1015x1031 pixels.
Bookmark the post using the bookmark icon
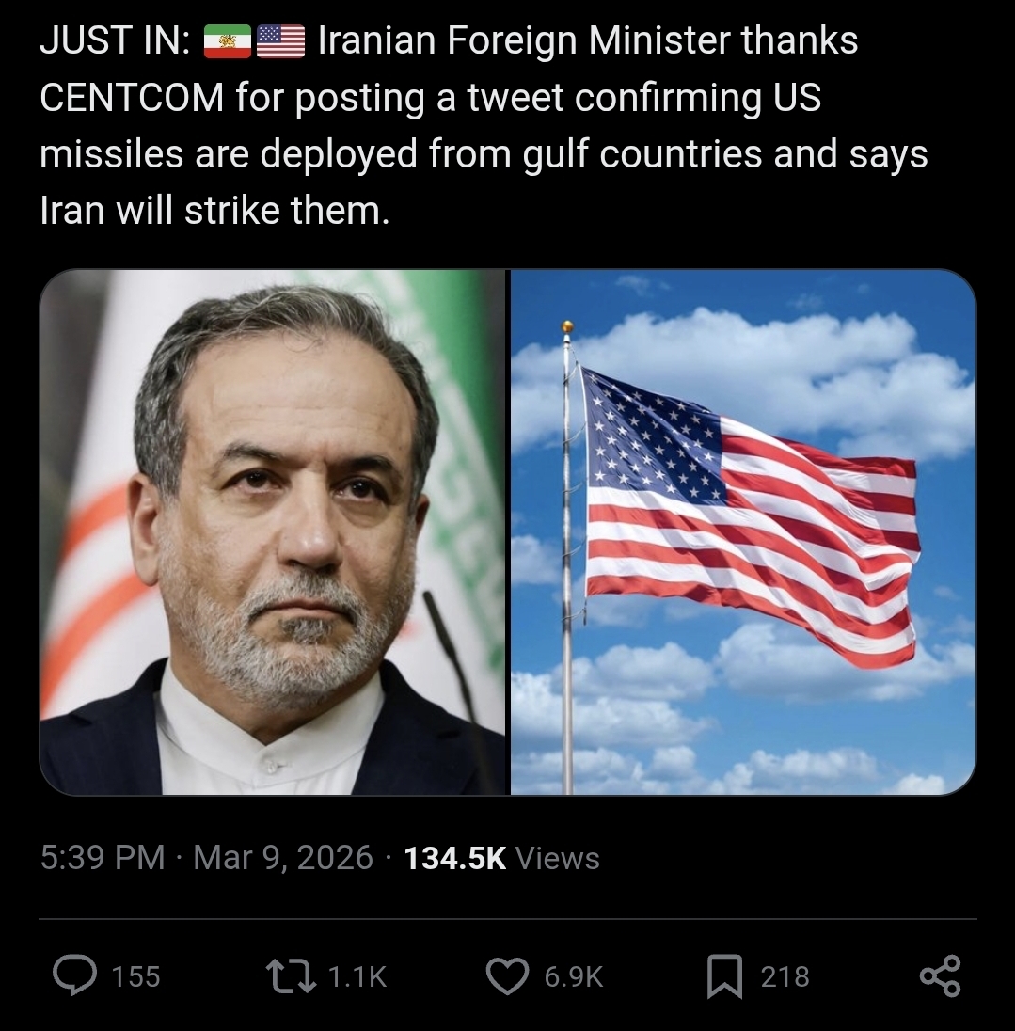point(724,976)
